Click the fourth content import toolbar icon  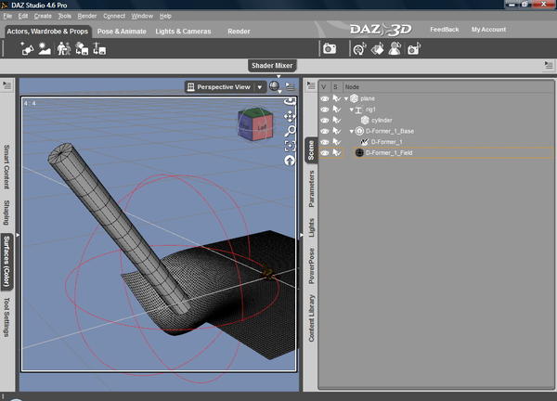82,48
